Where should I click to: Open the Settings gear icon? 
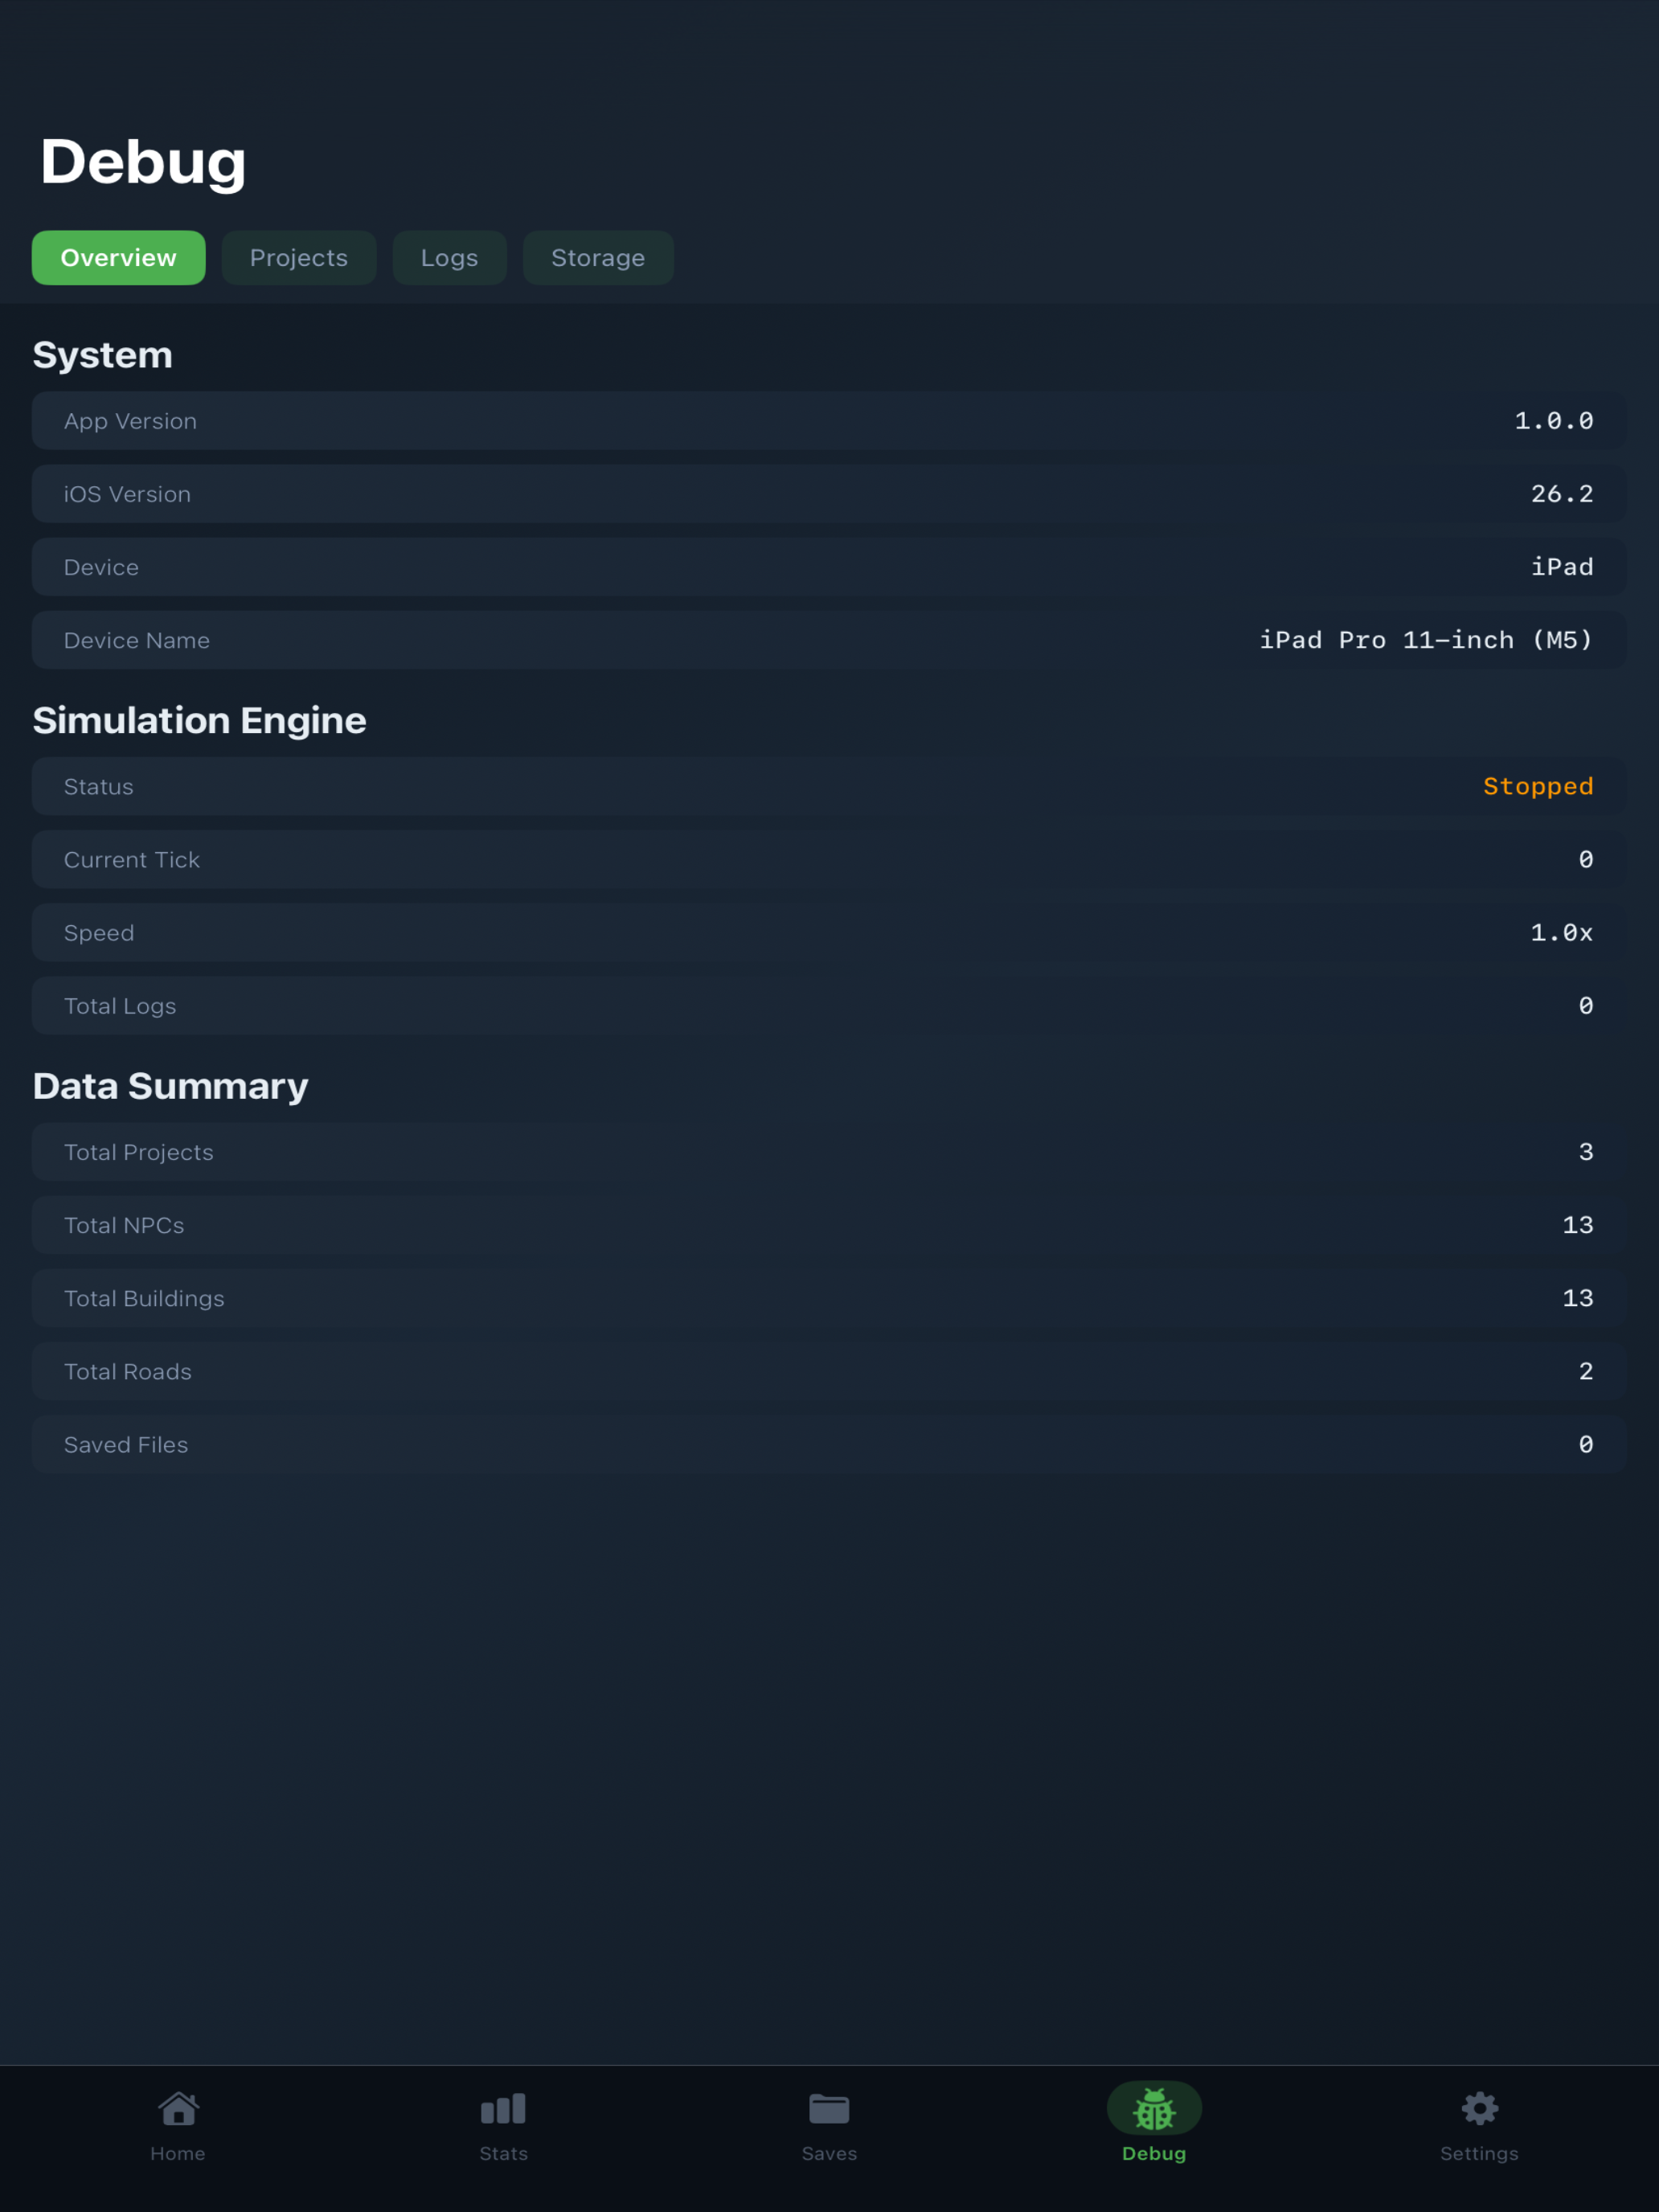[1479, 2109]
